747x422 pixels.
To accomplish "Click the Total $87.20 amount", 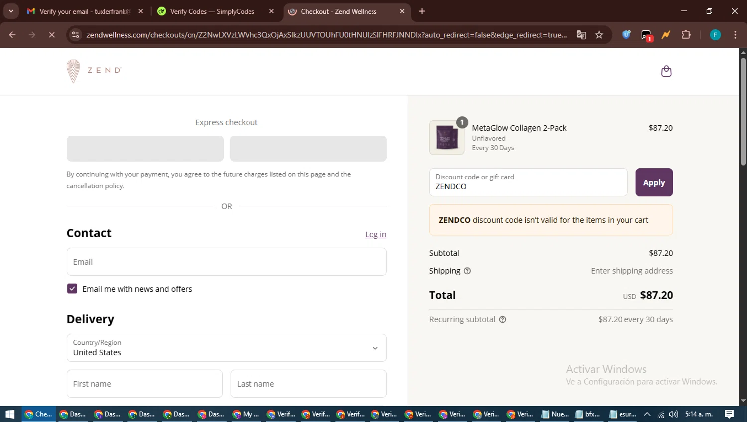I will point(656,295).
